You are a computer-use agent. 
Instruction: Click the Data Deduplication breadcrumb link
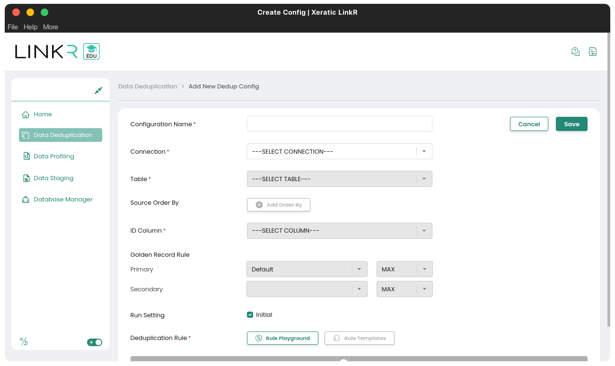(x=148, y=87)
